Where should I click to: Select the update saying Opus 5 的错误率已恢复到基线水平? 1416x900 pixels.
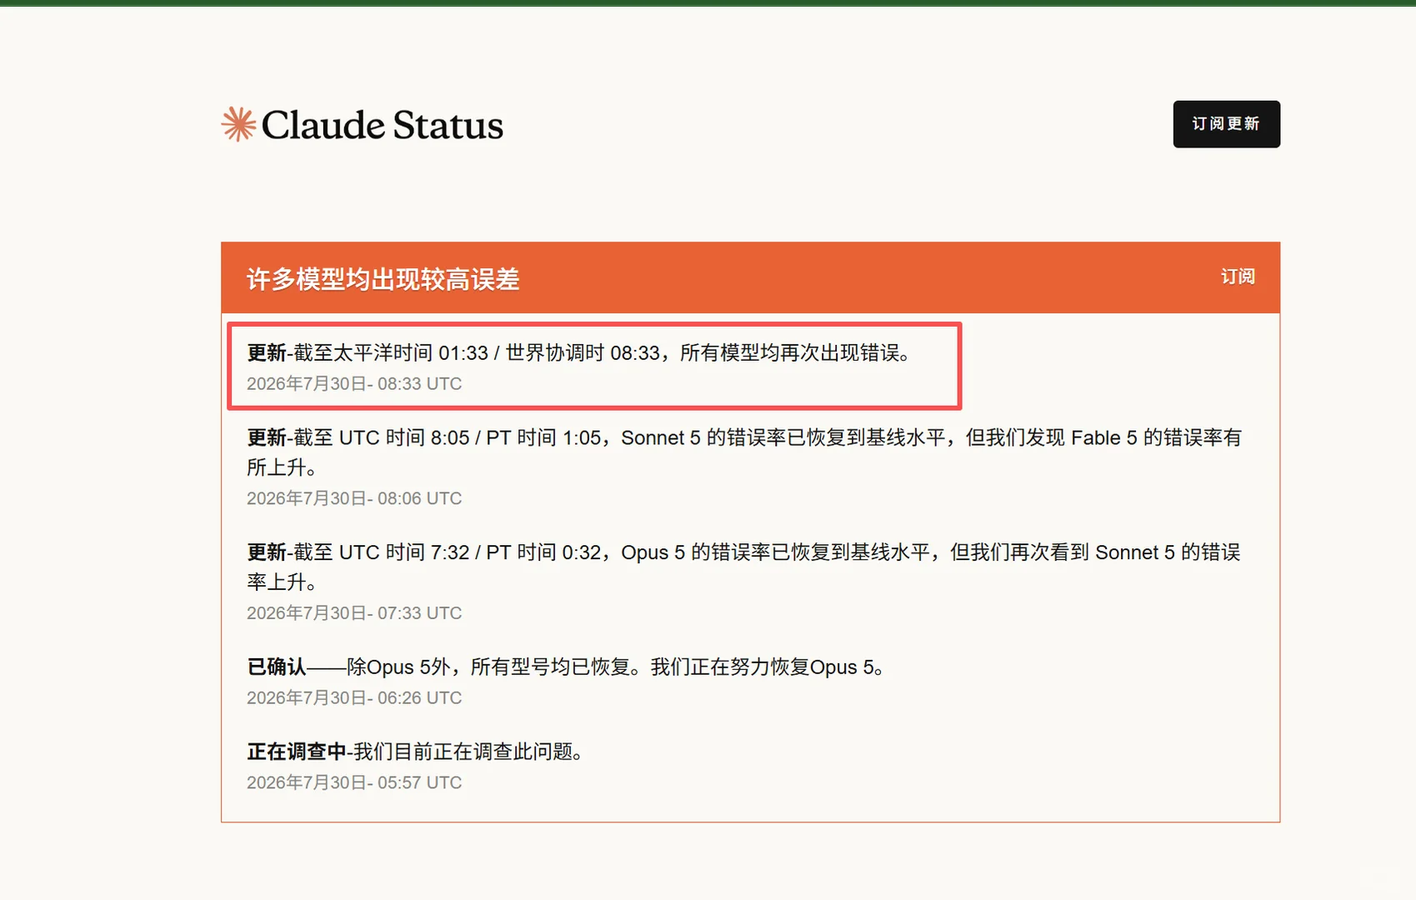(x=744, y=567)
